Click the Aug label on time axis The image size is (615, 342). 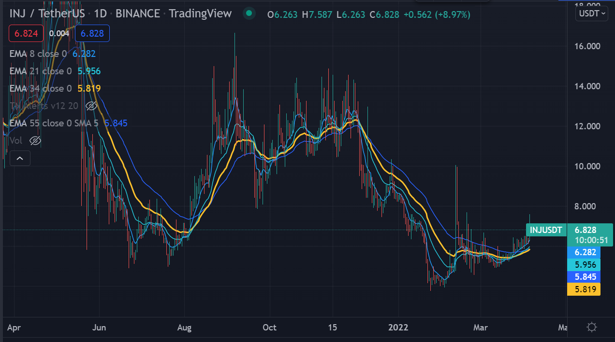[184, 328]
